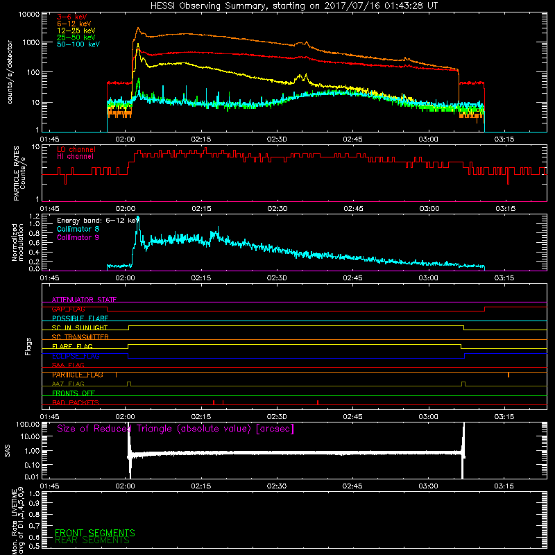Click the 02:45 tick label under particle rates
The image size is (555, 555).
tap(353, 209)
